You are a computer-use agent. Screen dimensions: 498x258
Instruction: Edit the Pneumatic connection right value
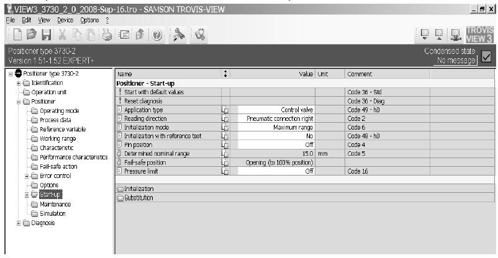[276, 118]
